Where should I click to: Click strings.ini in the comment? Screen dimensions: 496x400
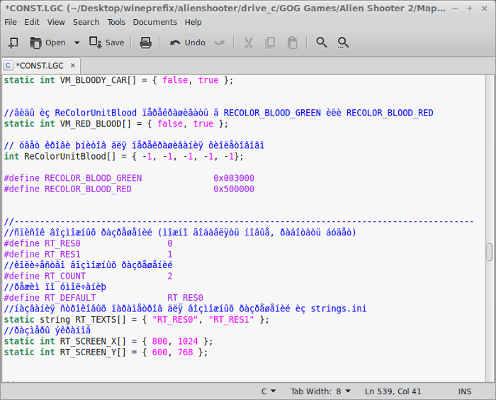[x=339, y=309]
